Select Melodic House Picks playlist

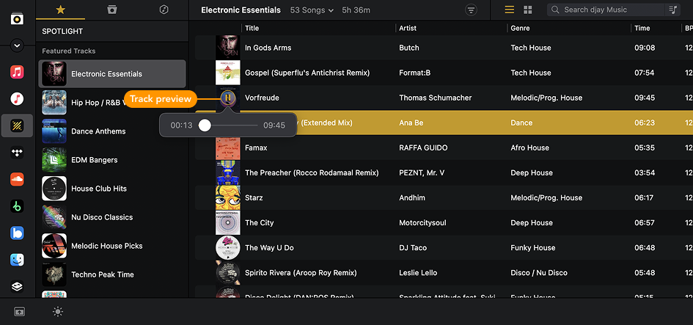tap(112, 246)
